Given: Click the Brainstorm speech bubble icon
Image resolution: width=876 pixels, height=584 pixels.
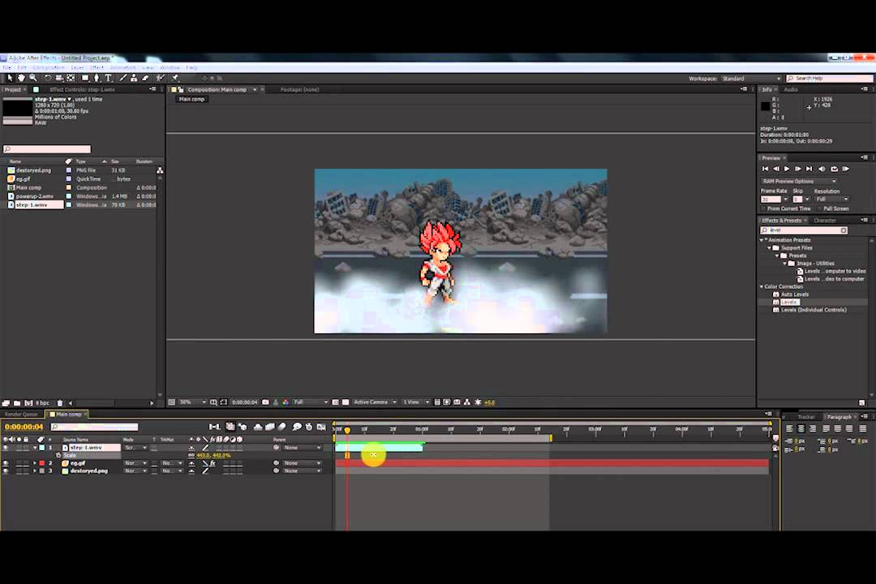Looking at the screenshot, I should [297, 427].
